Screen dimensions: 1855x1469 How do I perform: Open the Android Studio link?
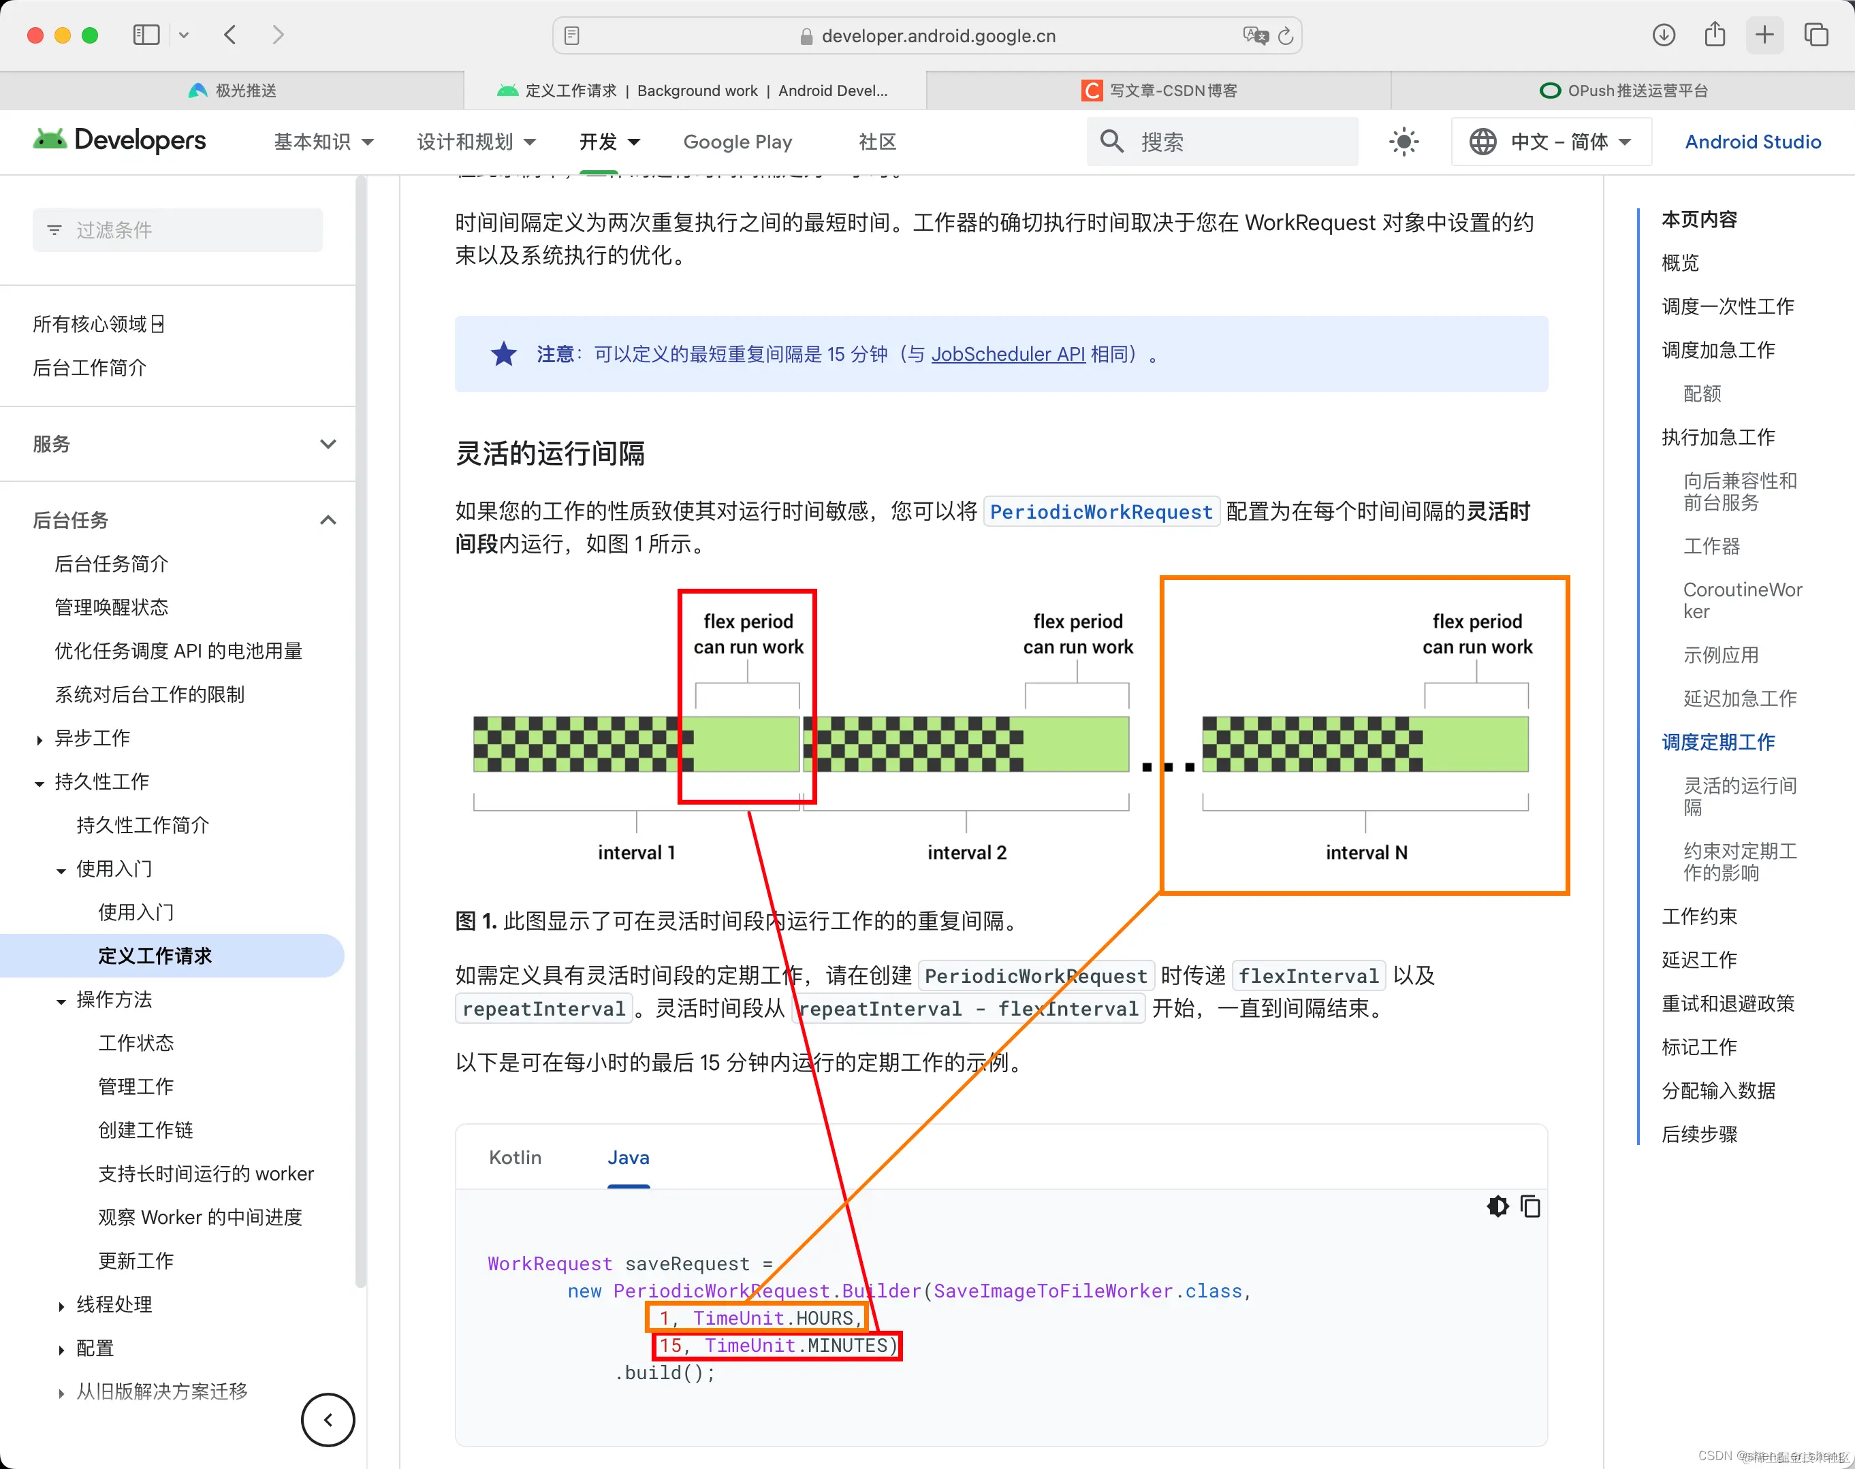point(1751,141)
